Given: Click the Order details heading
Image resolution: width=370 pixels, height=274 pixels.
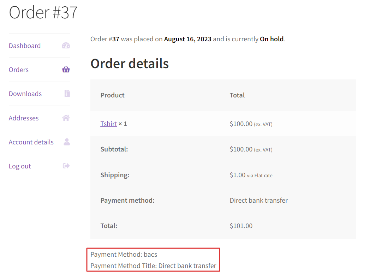Looking at the screenshot, I should 129,64.
